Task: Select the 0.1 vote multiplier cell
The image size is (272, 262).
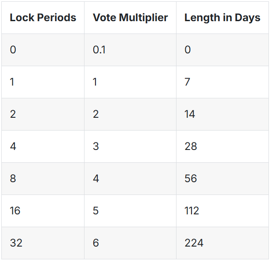Action: (130, 50)
